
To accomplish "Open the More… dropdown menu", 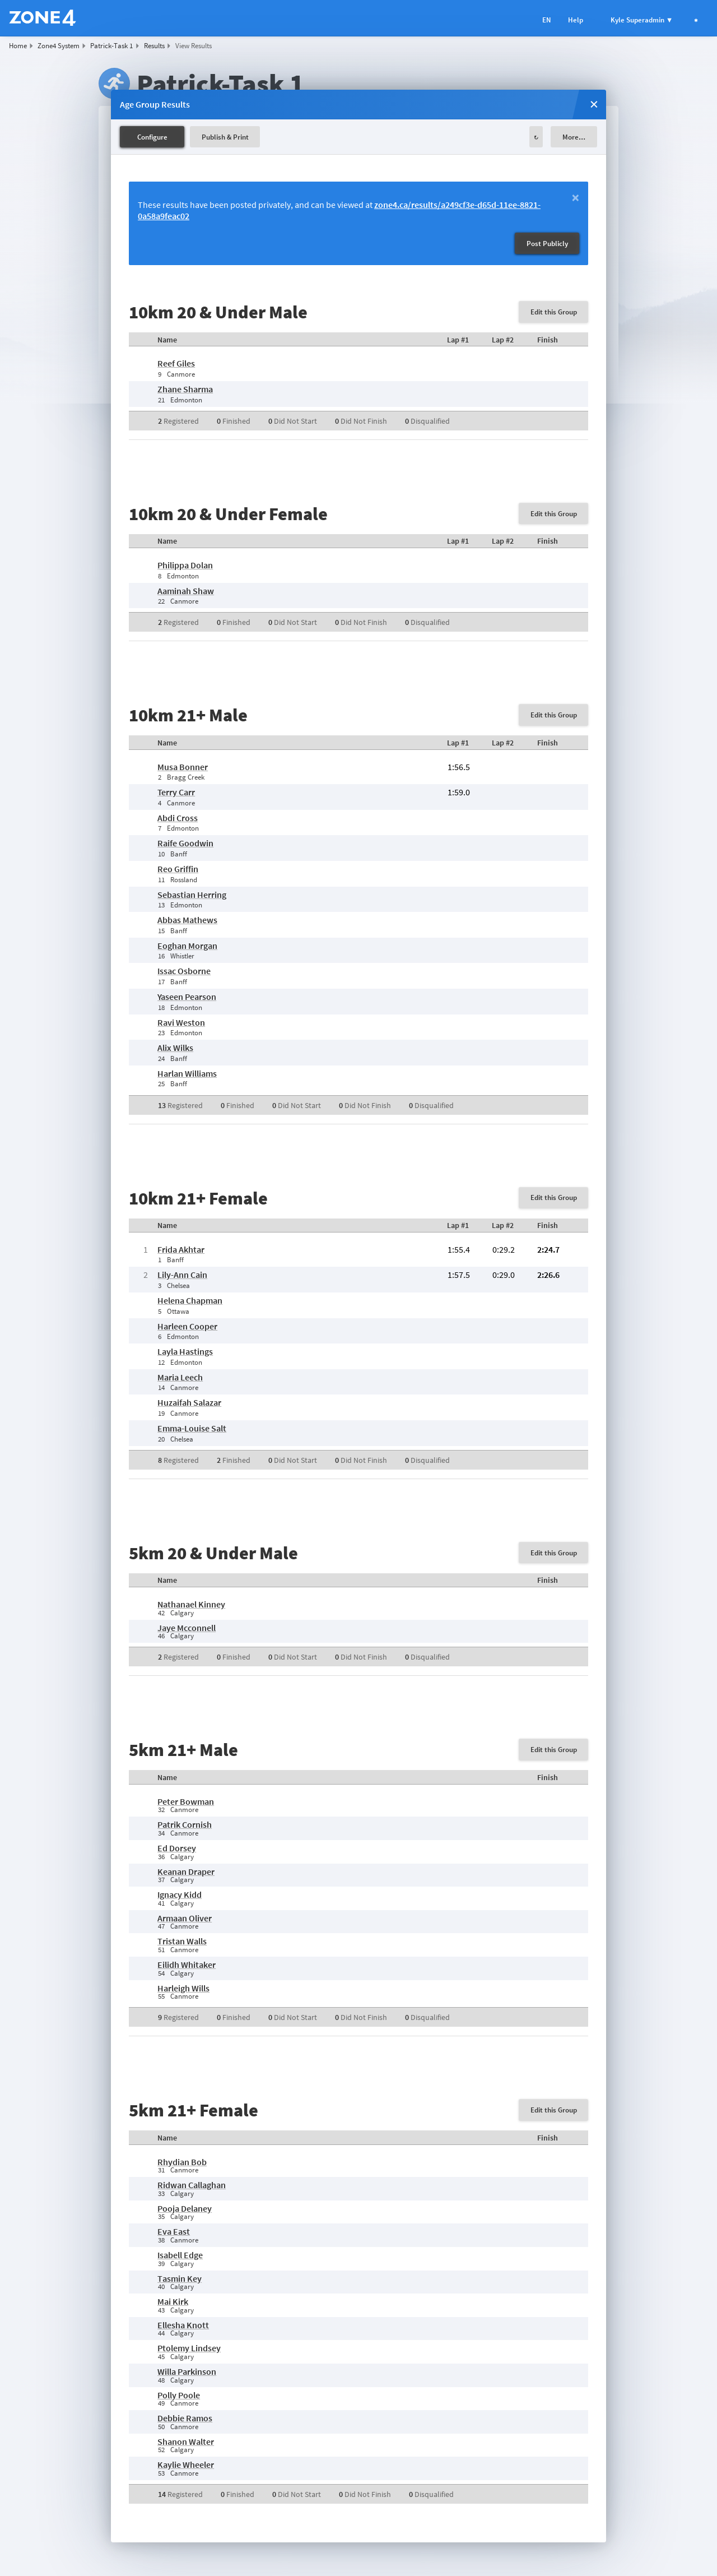I will tap(573, 137).
